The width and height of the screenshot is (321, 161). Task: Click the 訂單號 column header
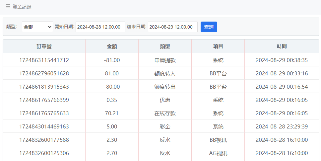[44, 47]
